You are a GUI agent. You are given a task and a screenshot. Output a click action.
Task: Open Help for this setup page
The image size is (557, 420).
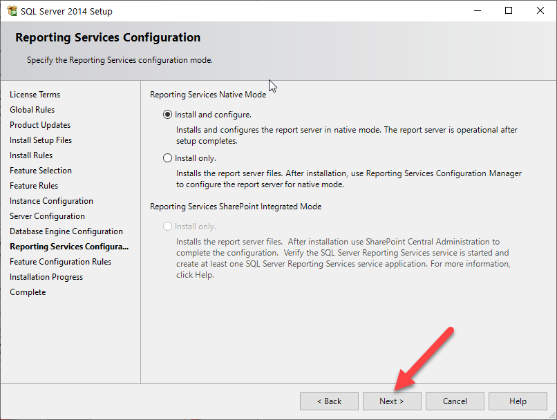518,401
